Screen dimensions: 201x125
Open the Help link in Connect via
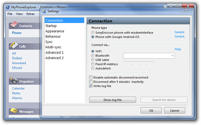[178, 49]
